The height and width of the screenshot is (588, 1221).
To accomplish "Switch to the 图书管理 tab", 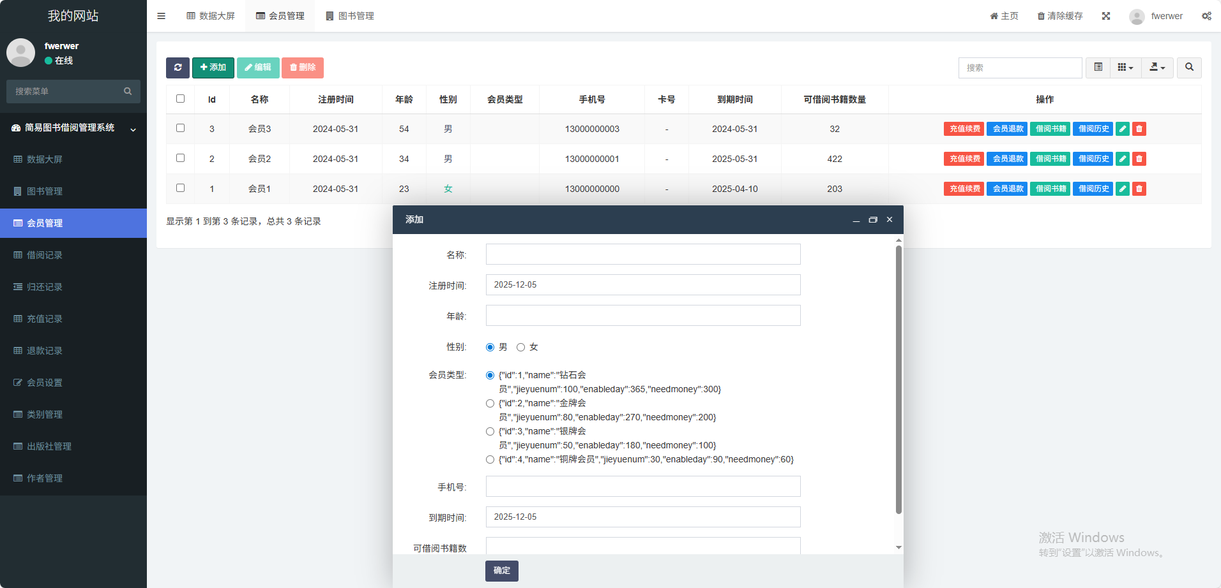I will click(x=349, y=16).
